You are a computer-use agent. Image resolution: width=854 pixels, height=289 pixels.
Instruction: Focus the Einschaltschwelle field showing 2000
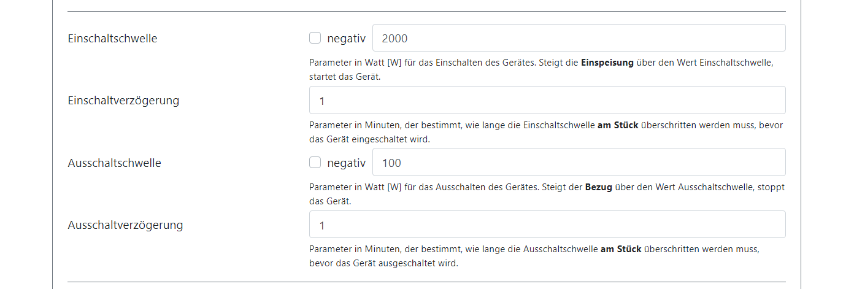[579, 38]
